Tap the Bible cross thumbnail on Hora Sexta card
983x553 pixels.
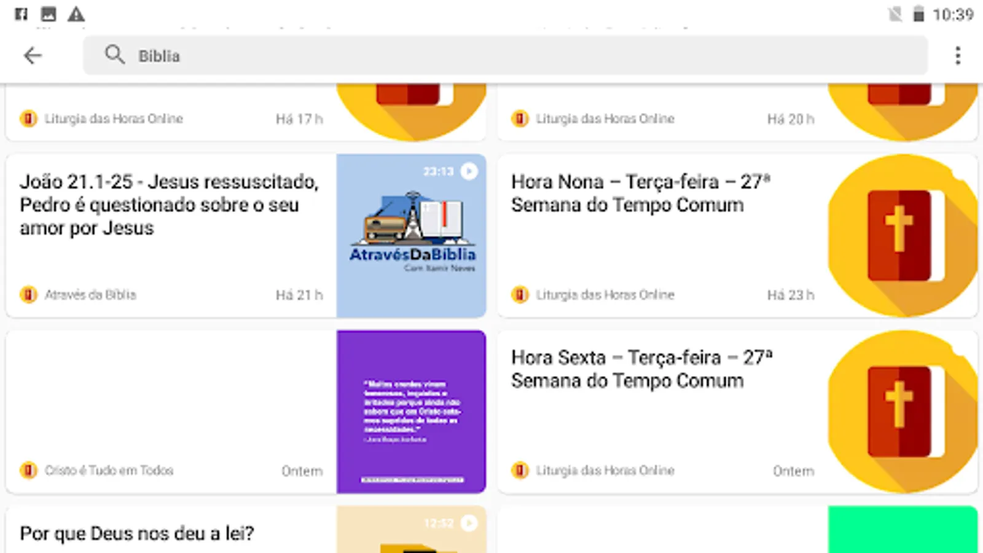point(903,412)
